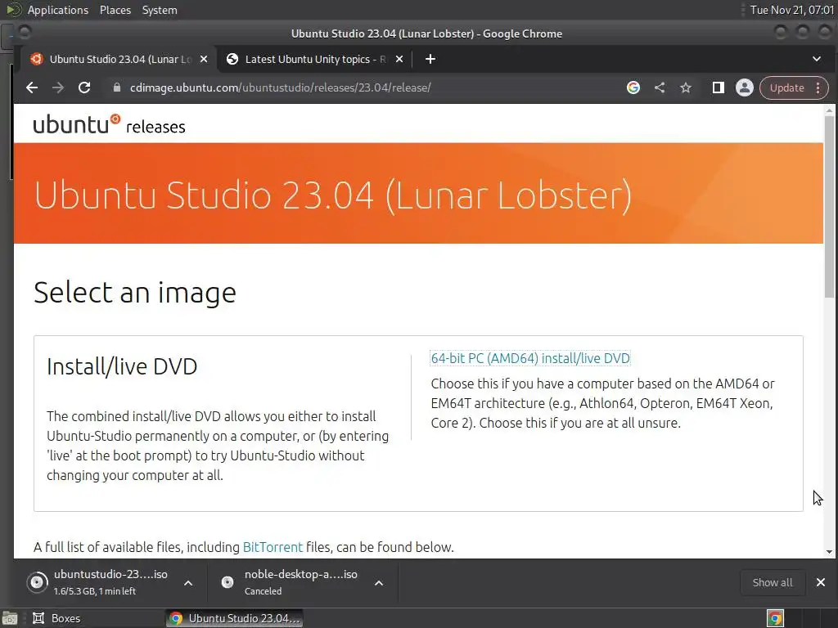
Task: Open the System menu
Action: coord(160,10)
